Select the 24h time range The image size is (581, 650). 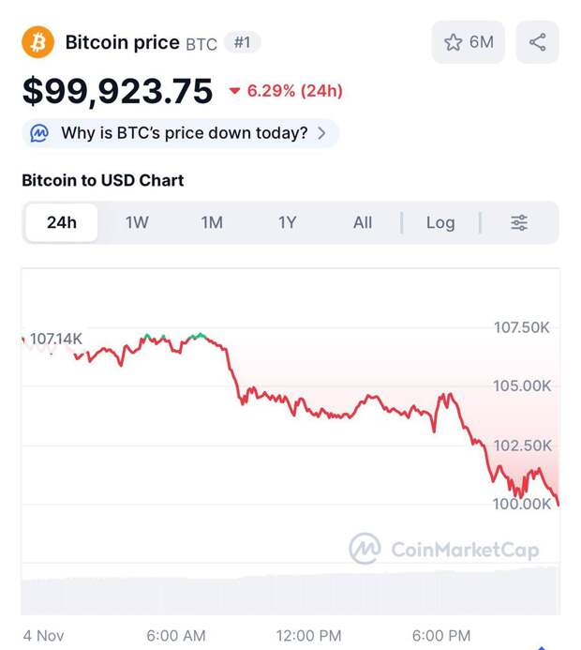click(62, 222)
